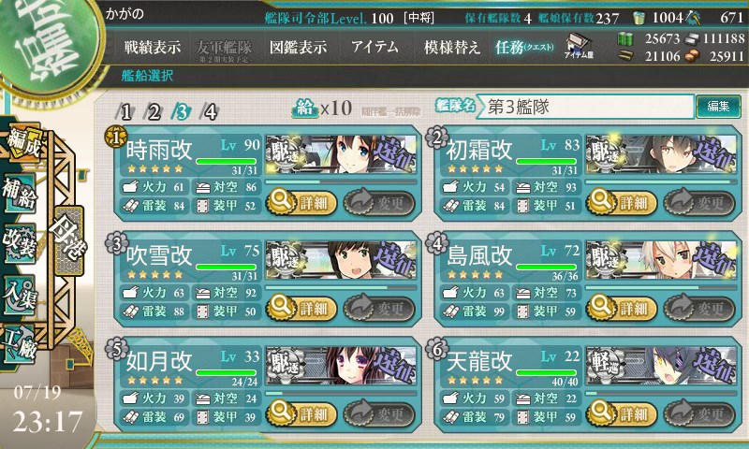Open the 工廠 factory sidebar icon
Screen dimensions: 749x449
click(x=21, y=344)
